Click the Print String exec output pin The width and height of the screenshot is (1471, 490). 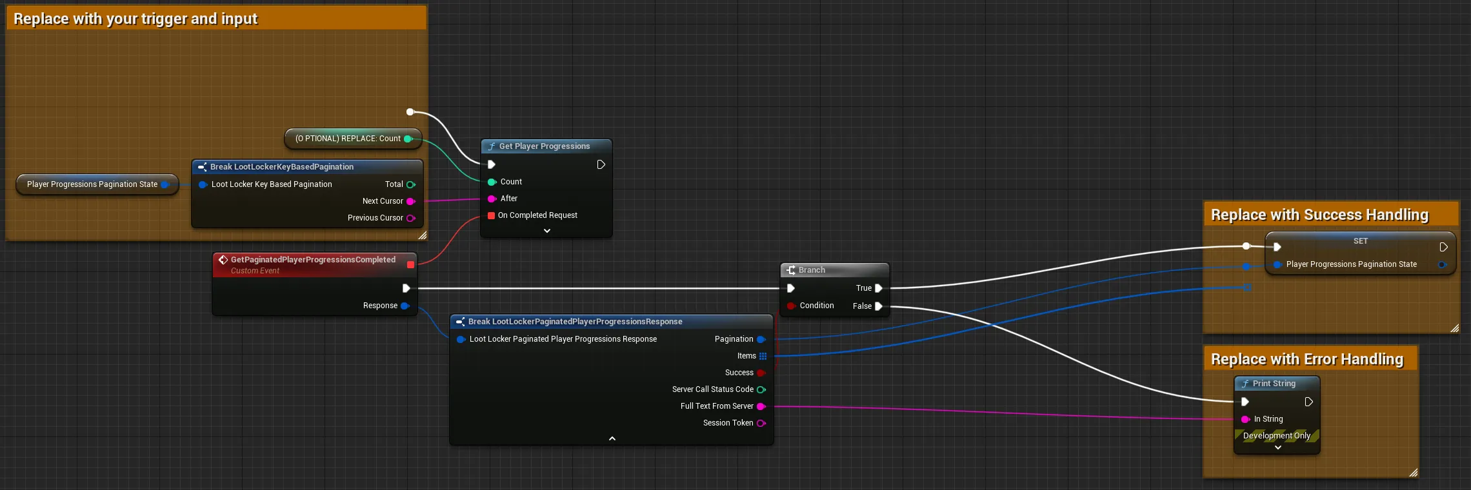[1309, 402]
